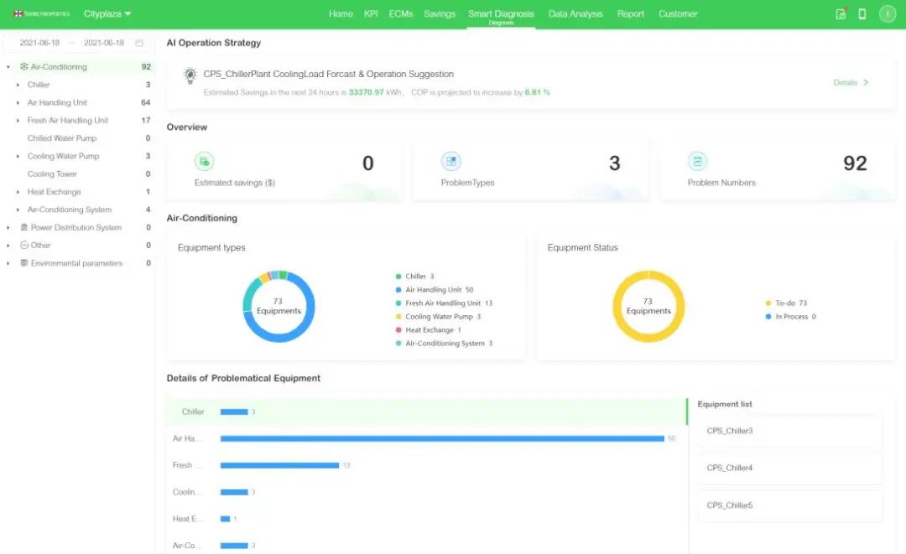906x554 pixels.
Task: Expand the Air Handling Unit tree node
Action: [18, 103]
